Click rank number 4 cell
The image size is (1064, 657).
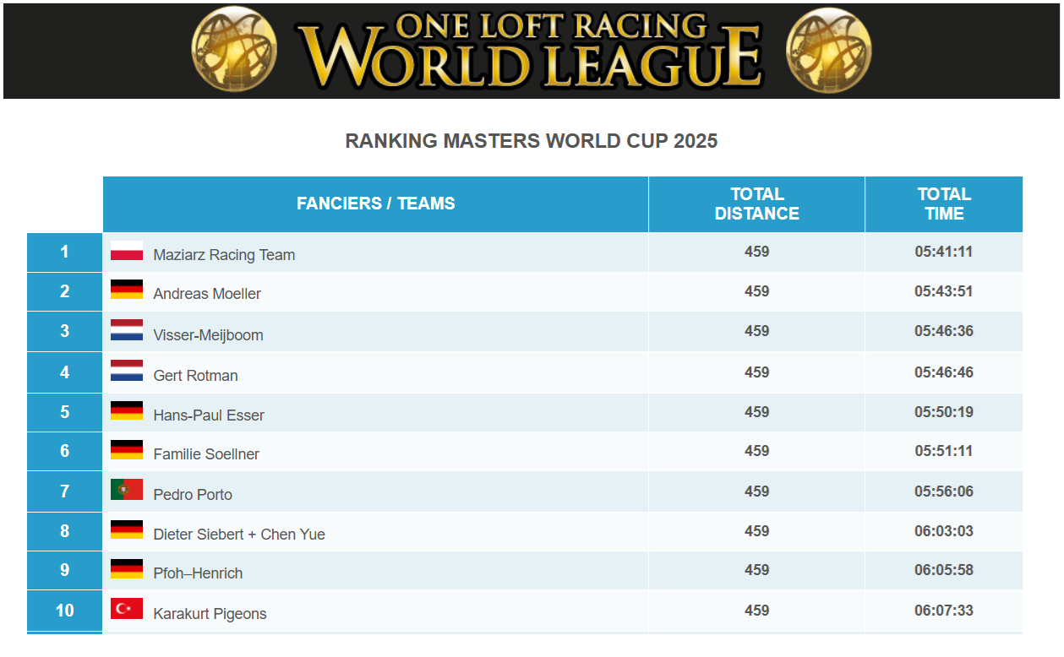[x=64, y=372]
